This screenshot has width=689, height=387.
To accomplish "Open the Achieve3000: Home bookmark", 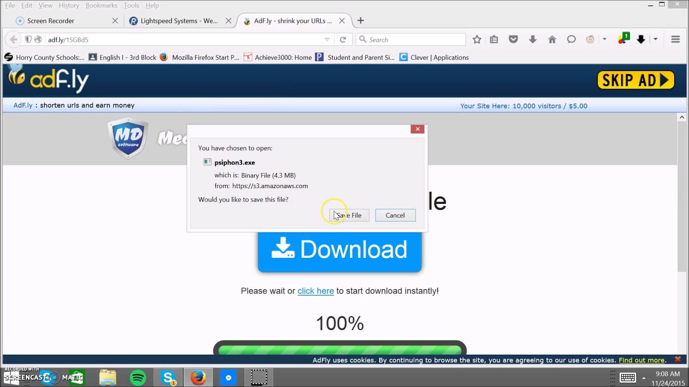I will click(x=278, y=58).
